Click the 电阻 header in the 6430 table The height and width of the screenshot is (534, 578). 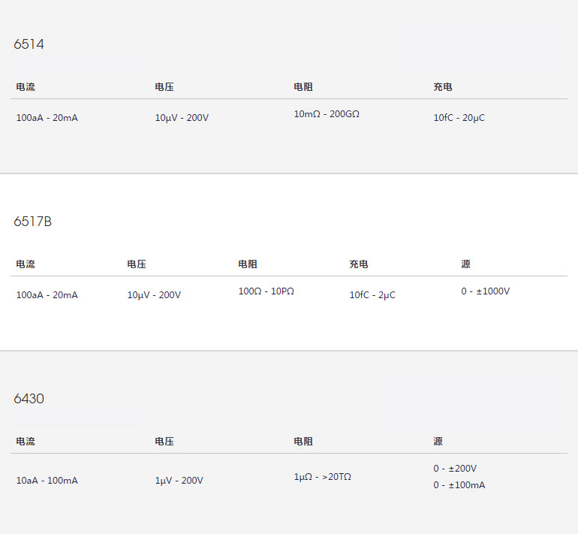[303, 442]
